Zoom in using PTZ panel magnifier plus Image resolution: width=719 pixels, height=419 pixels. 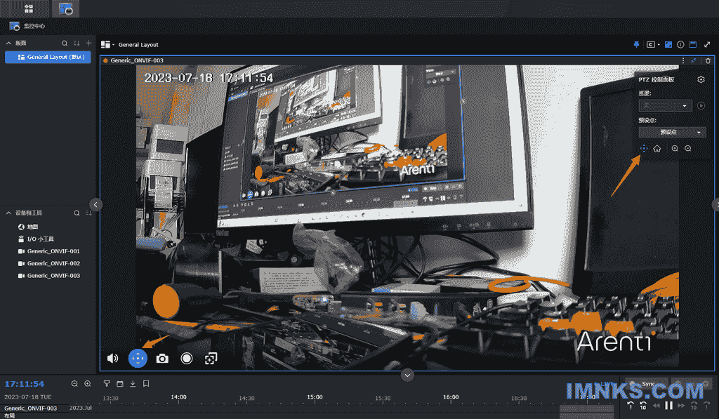pos(675,149)
